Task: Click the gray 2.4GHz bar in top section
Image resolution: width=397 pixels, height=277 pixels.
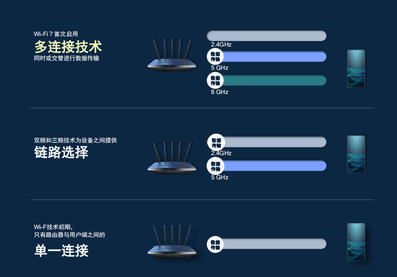Action: 266,36
